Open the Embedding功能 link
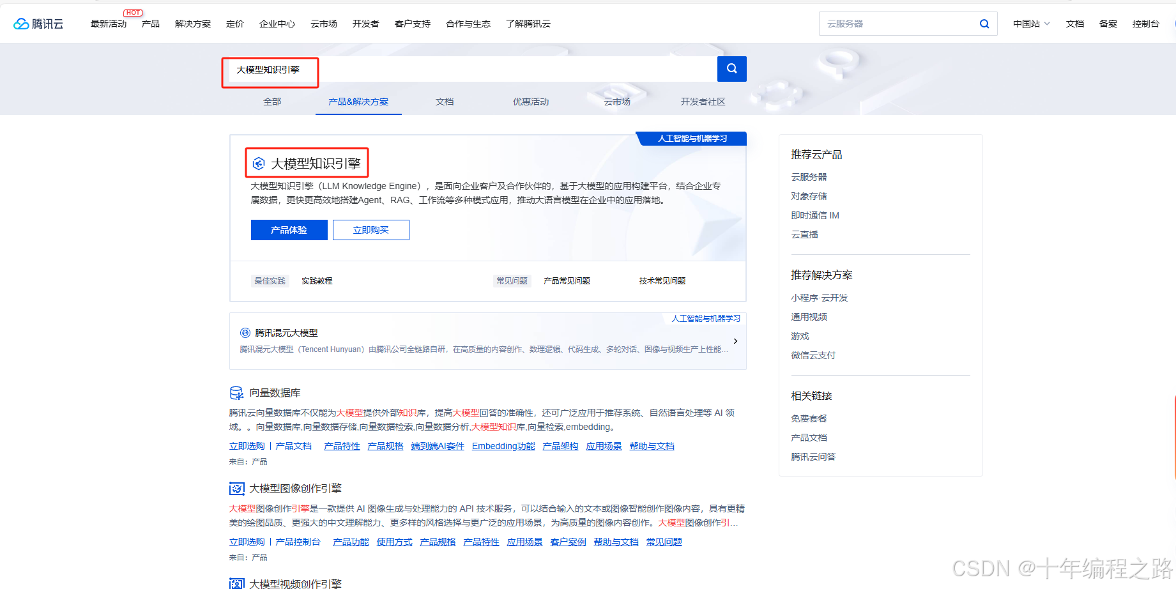 click(503, 446)
